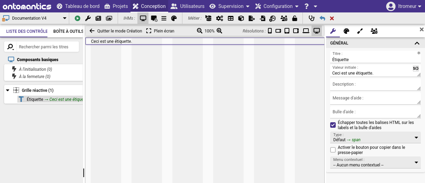Screen dimensions: 425x183
Task: Click the Métier database icon
Action: pos(208,18)
